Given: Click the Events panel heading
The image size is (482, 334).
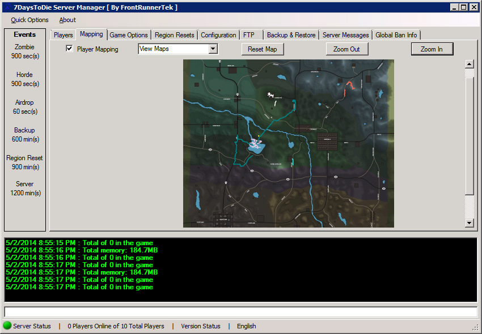Looking at the screenshot, I should pos(24,35).
